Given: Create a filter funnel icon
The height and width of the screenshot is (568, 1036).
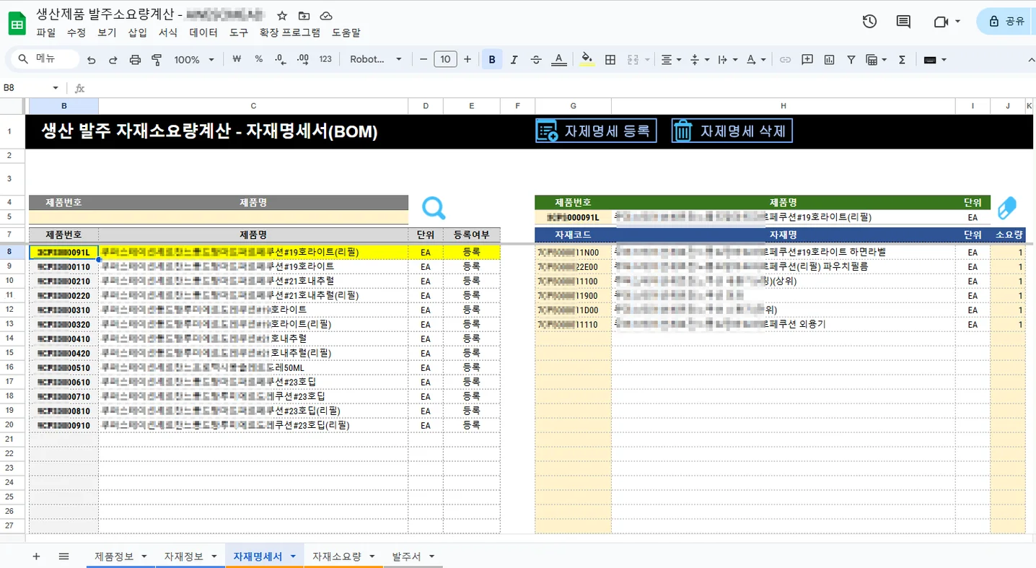Looking at the screenshot, I should click(x=851, y=60).
